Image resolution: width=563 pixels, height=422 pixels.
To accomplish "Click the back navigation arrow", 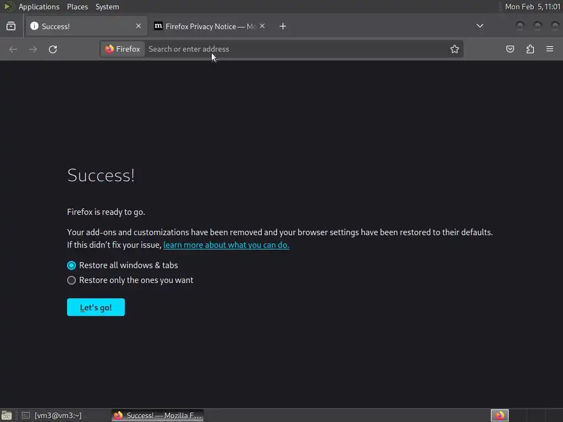I will 13,49.
